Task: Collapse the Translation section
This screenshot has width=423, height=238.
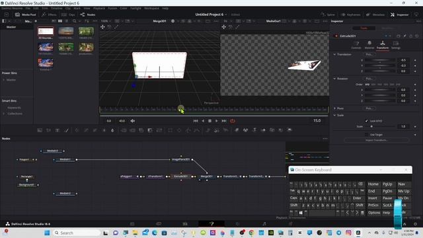Action: pos(335,54)
